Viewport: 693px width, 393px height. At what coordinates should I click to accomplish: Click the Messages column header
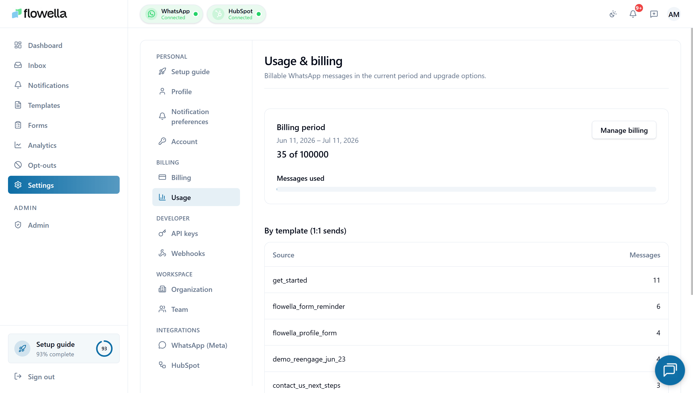click(645, 255)
